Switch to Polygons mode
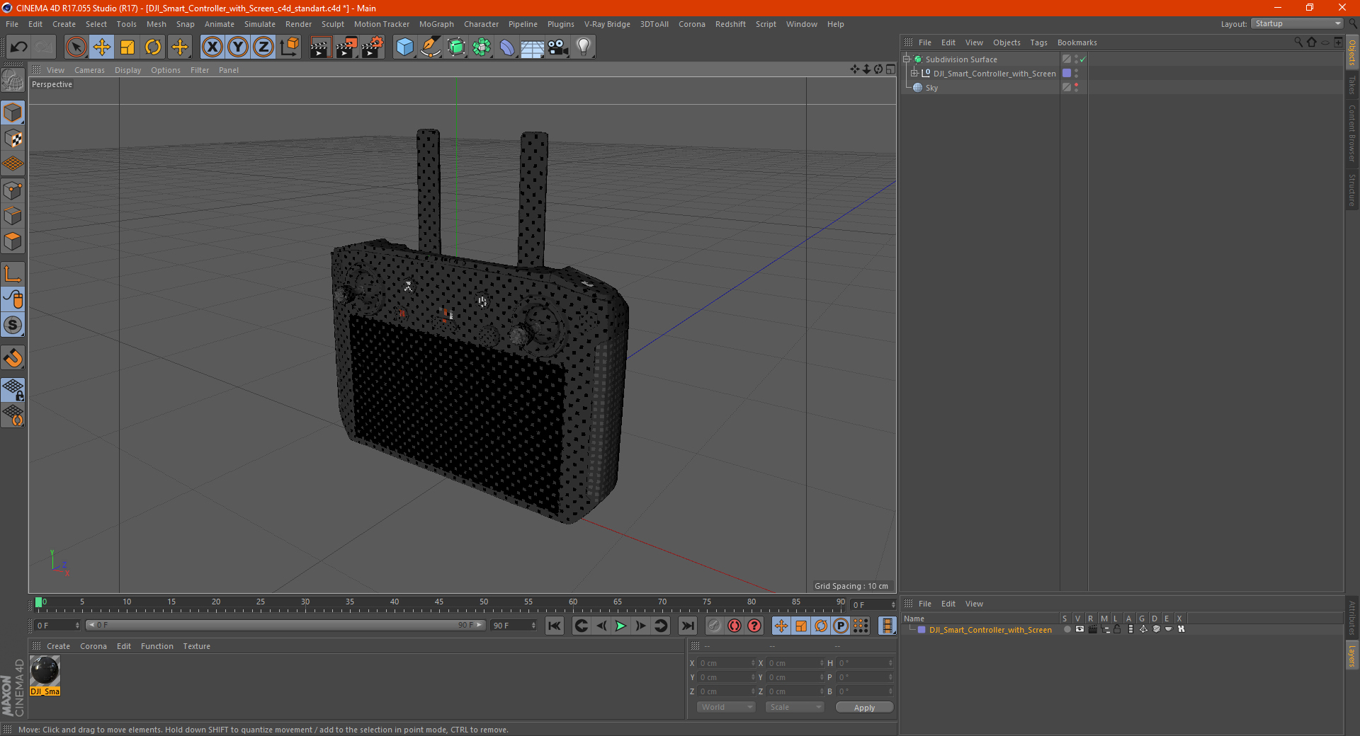Image resolution: width=1360 pixels, height=736 pixels. pyautogui.click(x=13, y=241)
